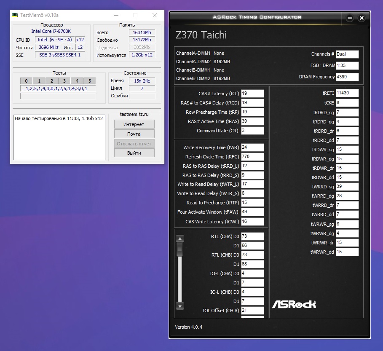Click the DRAM Frequency 4399 field

347,77
